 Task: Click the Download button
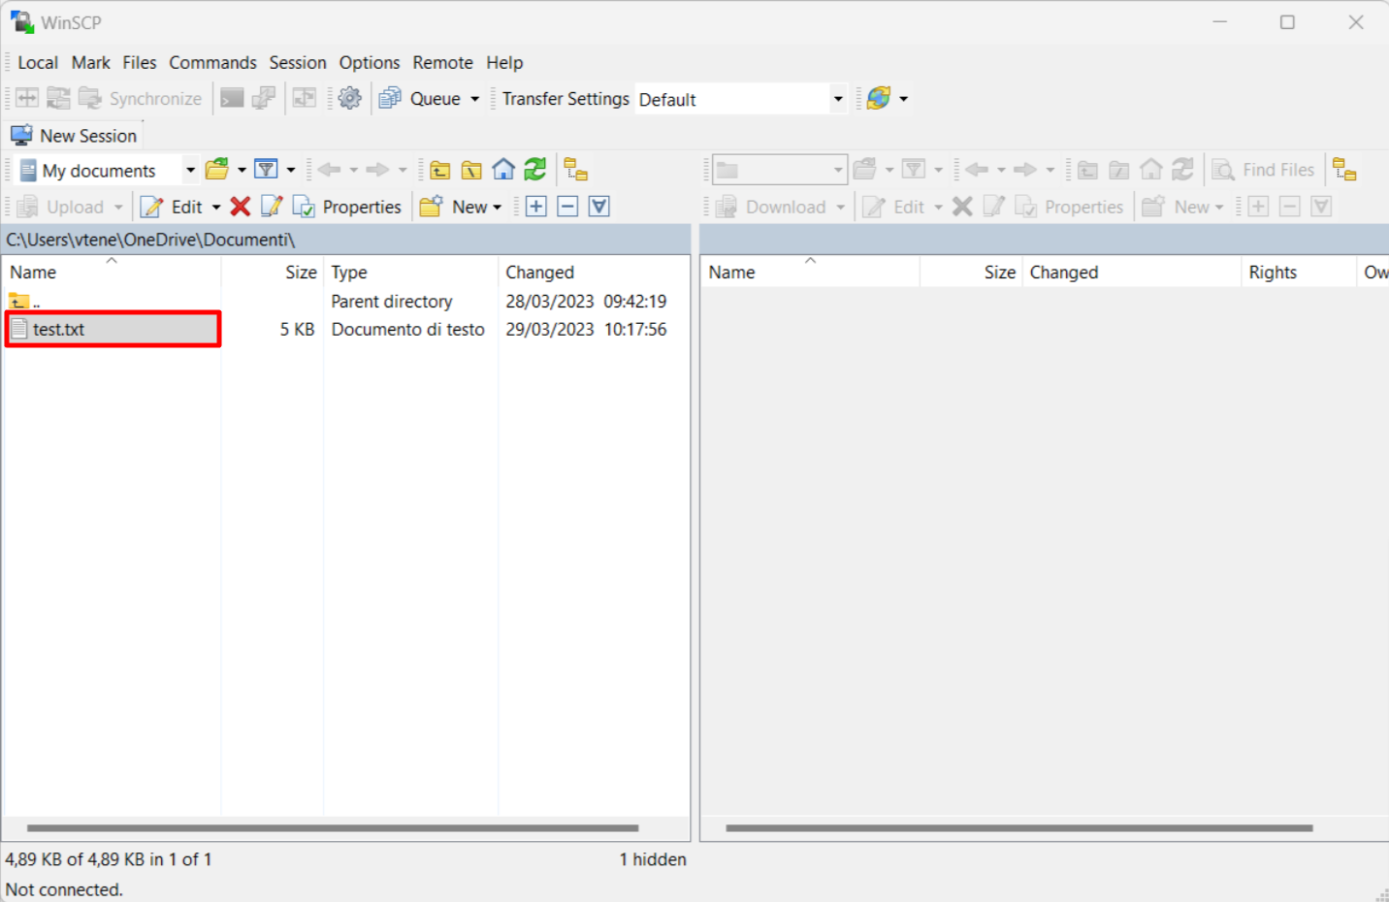coord(771,207)
